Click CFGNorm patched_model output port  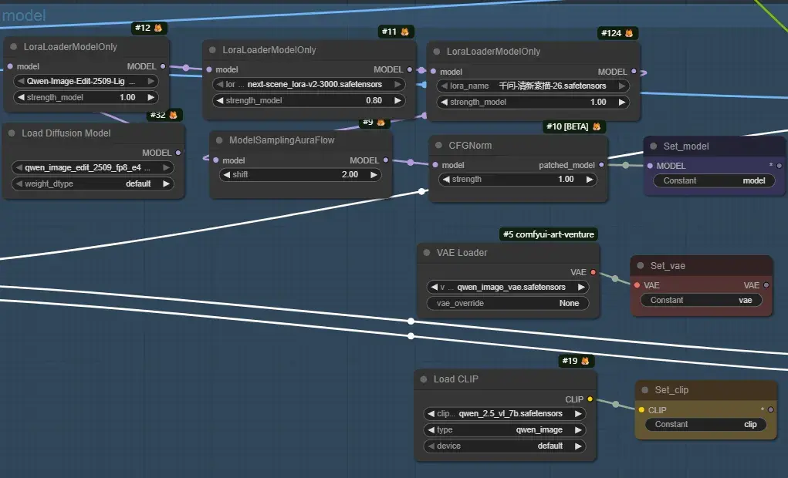[601, 165]
